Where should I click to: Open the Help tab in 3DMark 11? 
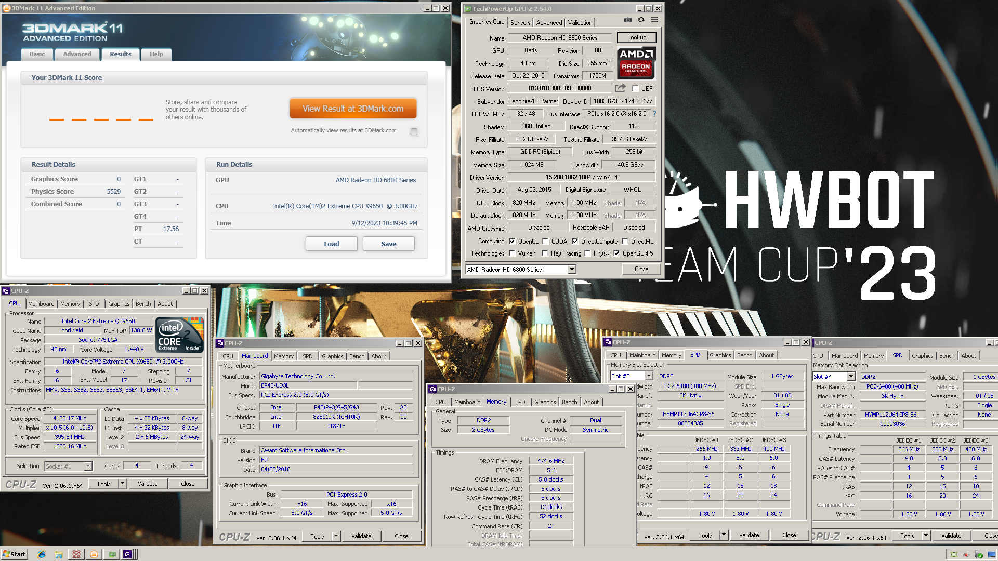(x=156, y=54)
